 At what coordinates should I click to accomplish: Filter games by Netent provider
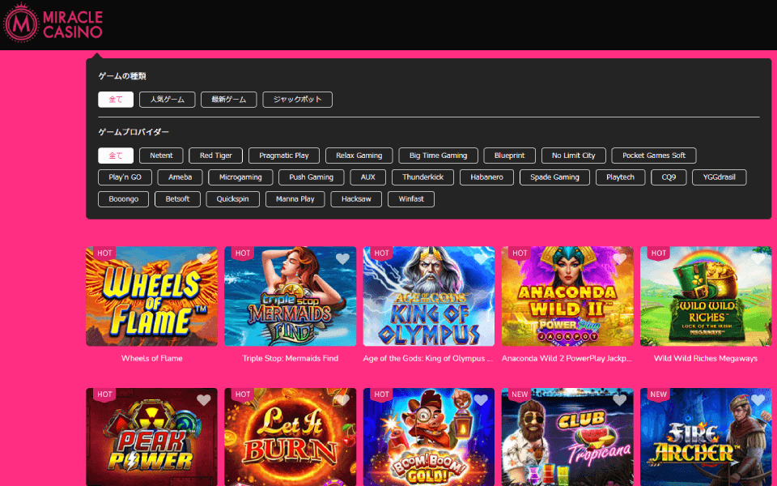click(161, 156)
